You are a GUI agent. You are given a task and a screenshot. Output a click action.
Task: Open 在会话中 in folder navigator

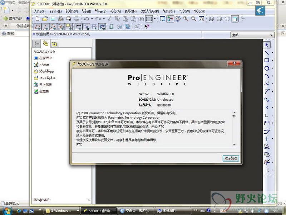tap(43, 58)
